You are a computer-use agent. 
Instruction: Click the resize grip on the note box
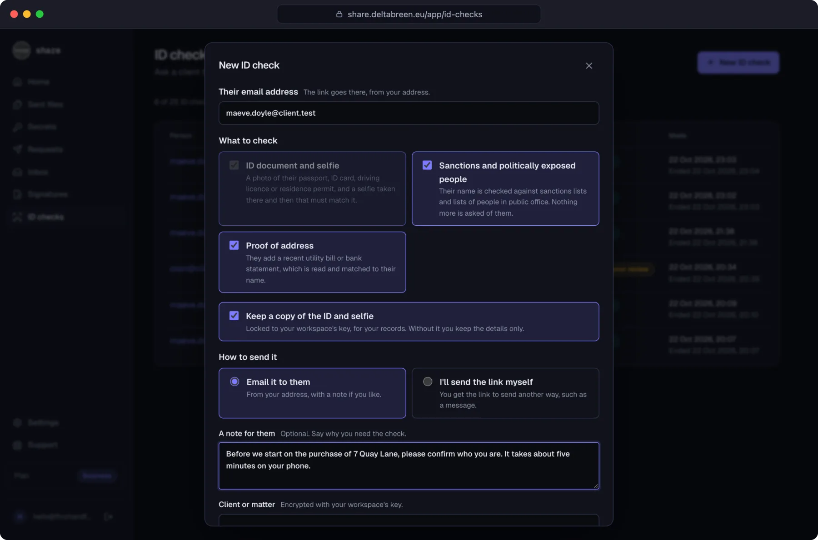595,486
